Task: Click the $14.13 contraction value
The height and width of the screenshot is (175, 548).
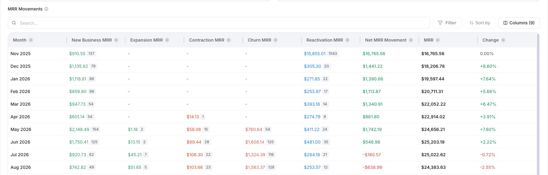Action: [x=193, y=117]
